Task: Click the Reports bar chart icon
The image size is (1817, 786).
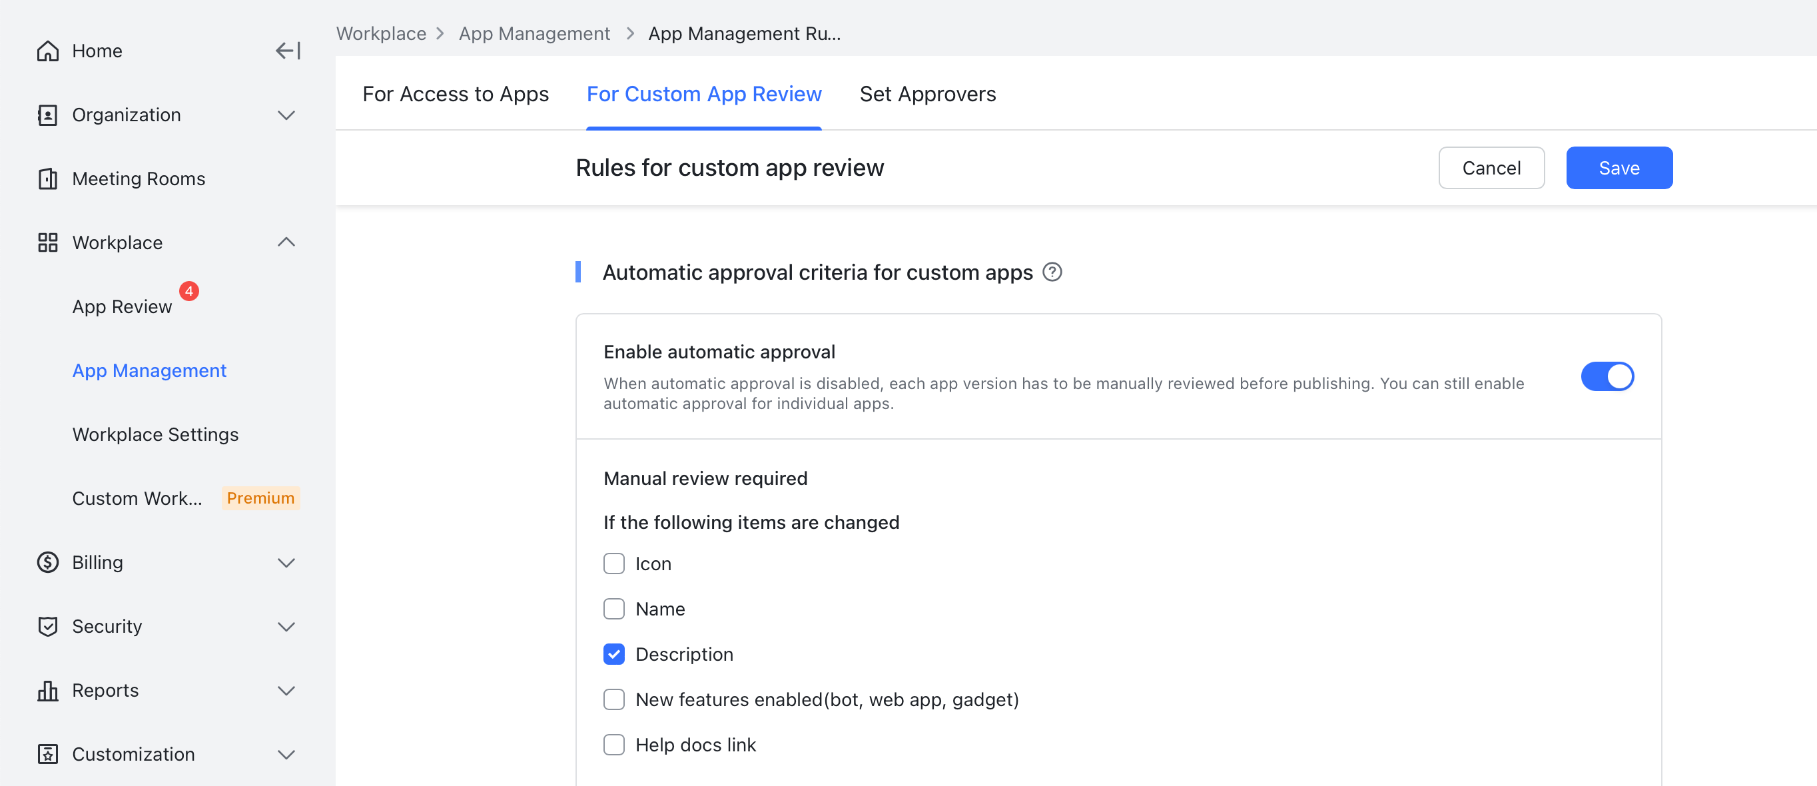Action: tap(47, 691)
